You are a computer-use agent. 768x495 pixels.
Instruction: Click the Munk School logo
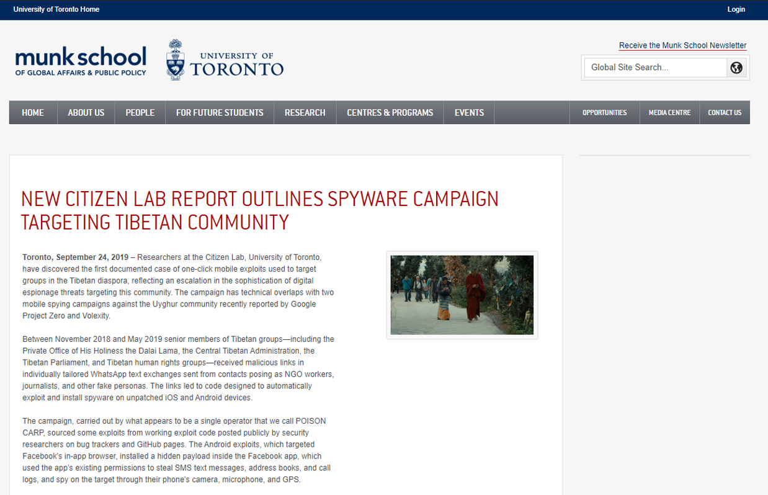[81, 61]
